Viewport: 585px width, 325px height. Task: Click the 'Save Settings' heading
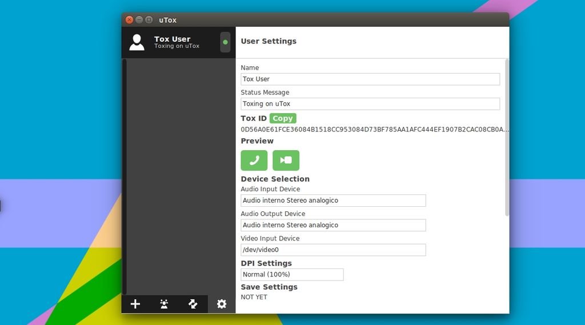(x=269, y=287)
